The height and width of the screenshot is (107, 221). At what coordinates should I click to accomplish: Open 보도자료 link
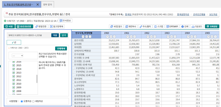213,15
